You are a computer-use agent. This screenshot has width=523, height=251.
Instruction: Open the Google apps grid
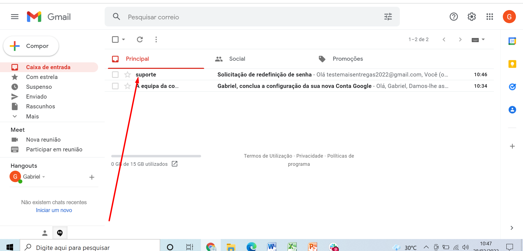click(490, 17)
